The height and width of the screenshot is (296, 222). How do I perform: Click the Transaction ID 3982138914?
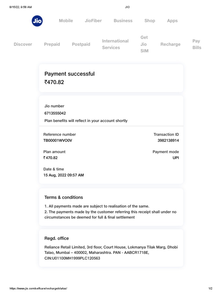pyautogui.click(x=168, y=140)
